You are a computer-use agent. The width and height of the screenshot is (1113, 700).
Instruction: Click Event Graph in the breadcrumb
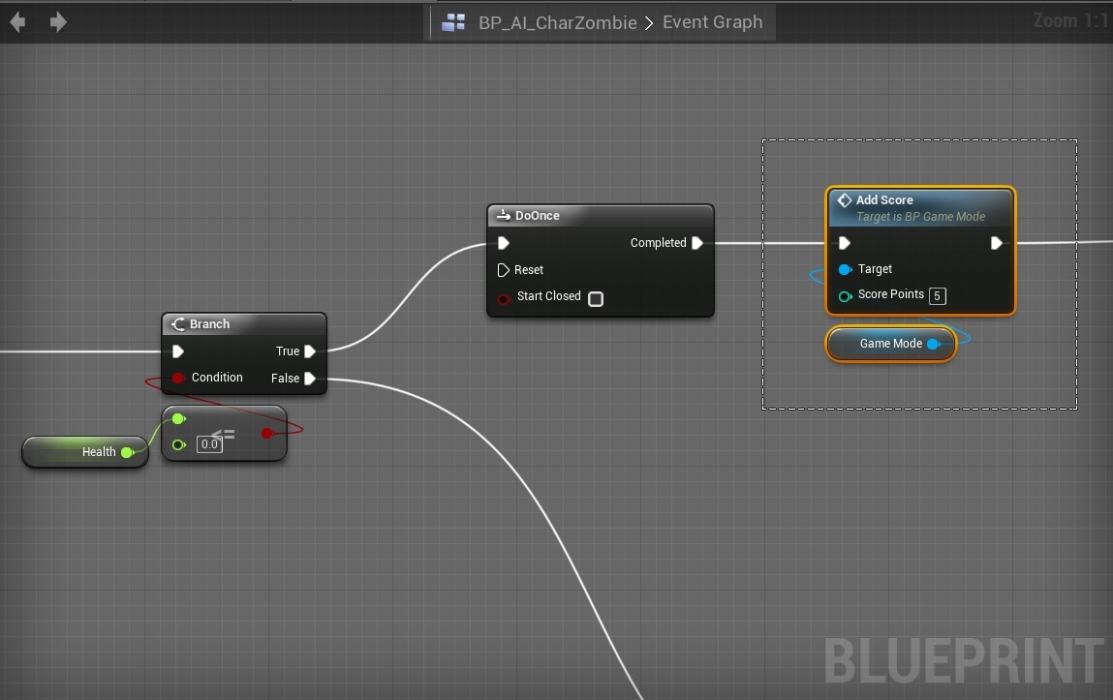pyautogui.click(x=712, y=22)
